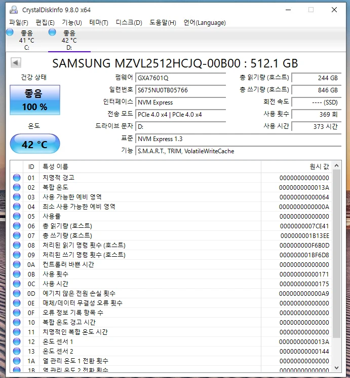The image size is (350, 378).
Task: Click the transfer mode field PCIe 4.0 x4
Action: click(x=180, y=115)
